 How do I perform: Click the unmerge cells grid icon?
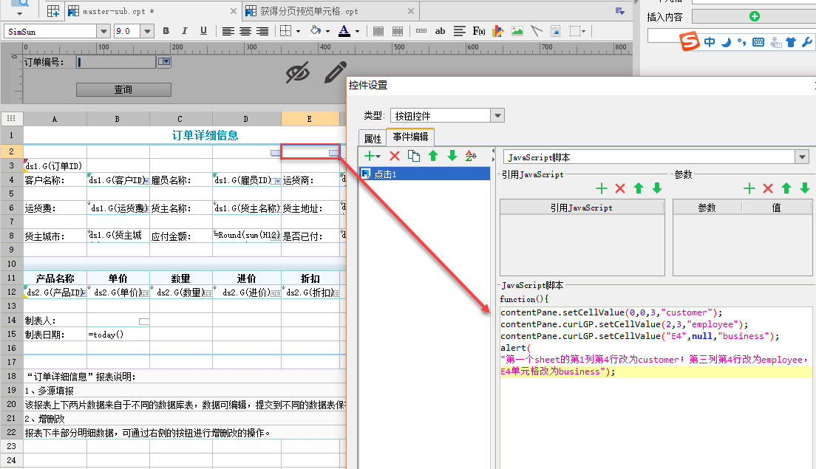click(x=398, y=31)
